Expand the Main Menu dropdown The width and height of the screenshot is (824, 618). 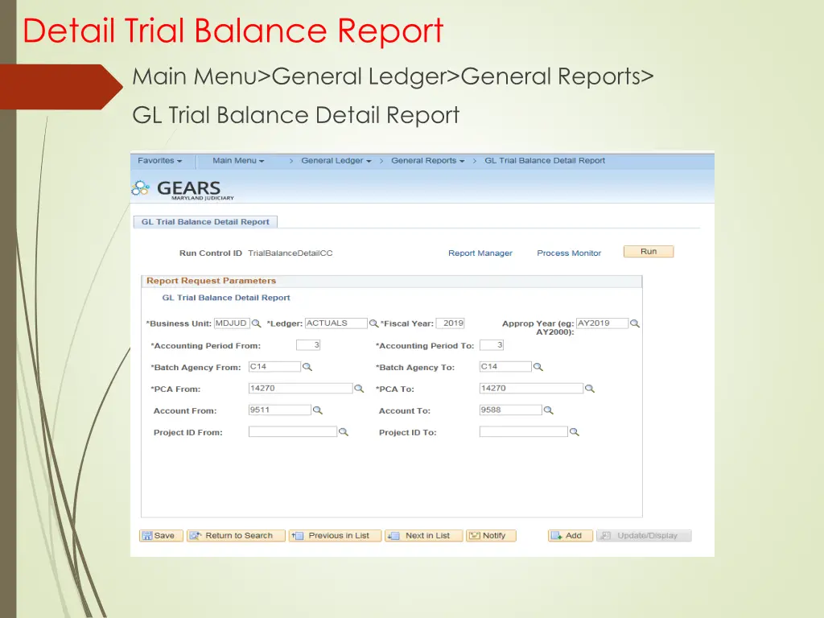(x=238, y=161)
